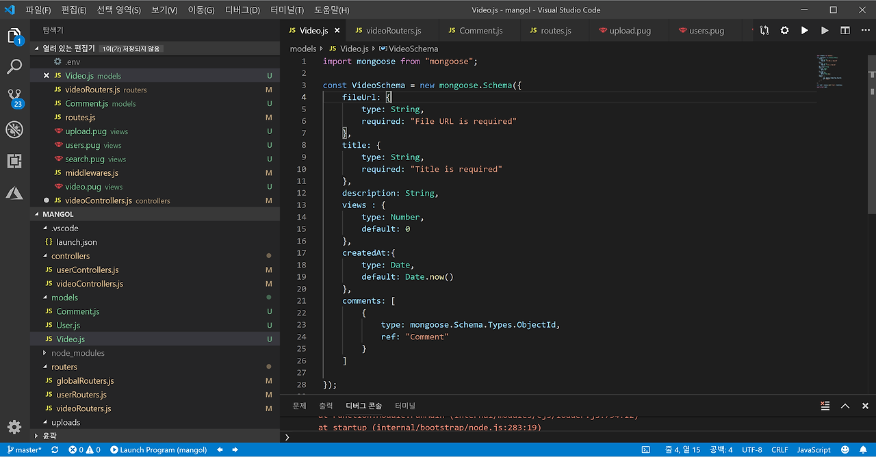Click the compare changes icon in editor toolbar
This screenshot has height=457, width=876.
[x=764, y=31]
